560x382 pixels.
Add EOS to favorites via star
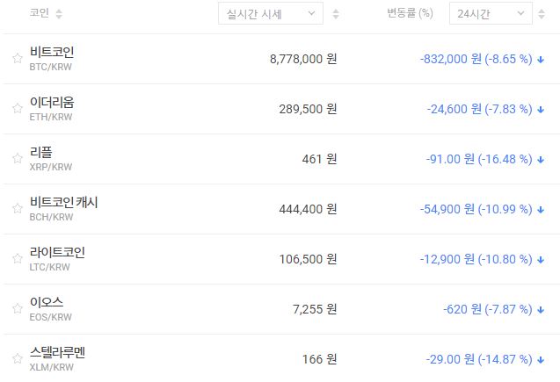(17, 309)
